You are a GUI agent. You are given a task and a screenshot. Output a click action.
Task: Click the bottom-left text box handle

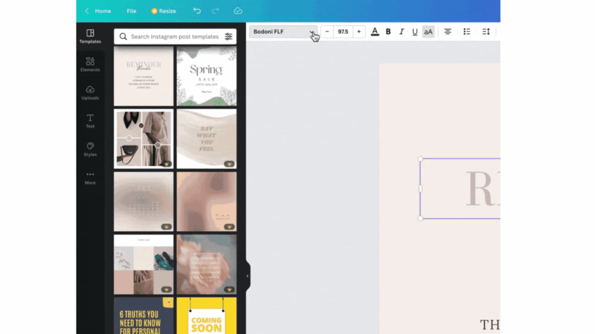pos(420,218)
